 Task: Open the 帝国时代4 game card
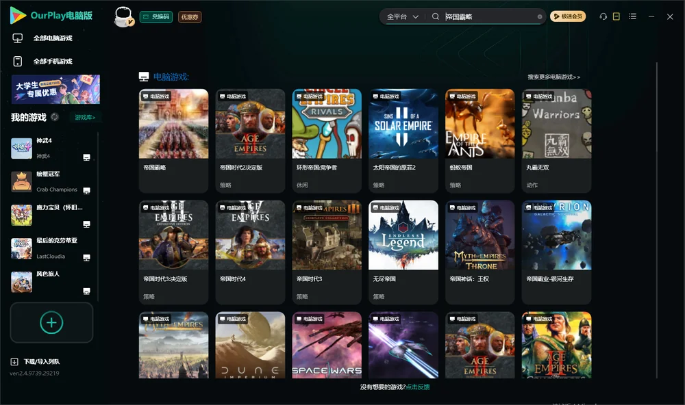250,252
